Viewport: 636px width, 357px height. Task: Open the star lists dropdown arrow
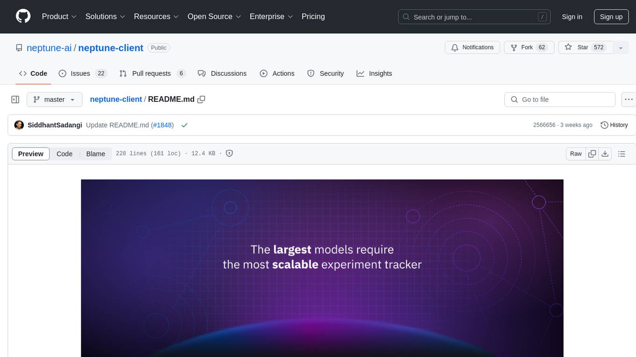pyautogui.click(x=621, y=48)
